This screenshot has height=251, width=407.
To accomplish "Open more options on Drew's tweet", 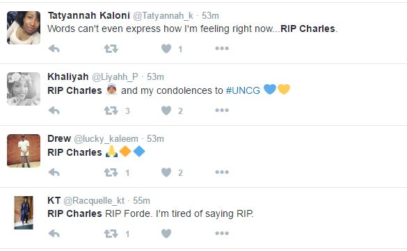I will point(222,172).
